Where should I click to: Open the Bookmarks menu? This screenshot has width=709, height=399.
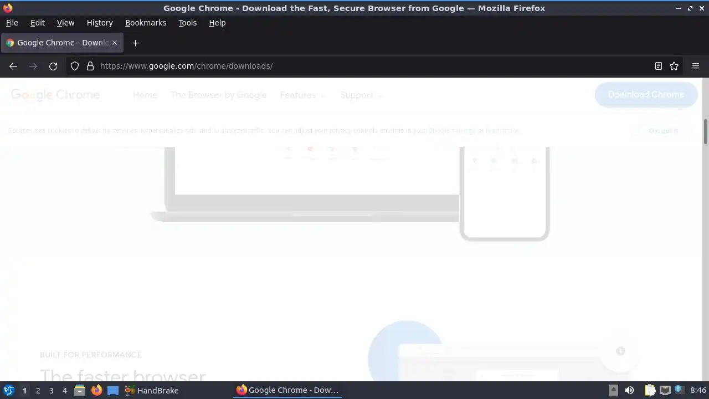point(146,23)
